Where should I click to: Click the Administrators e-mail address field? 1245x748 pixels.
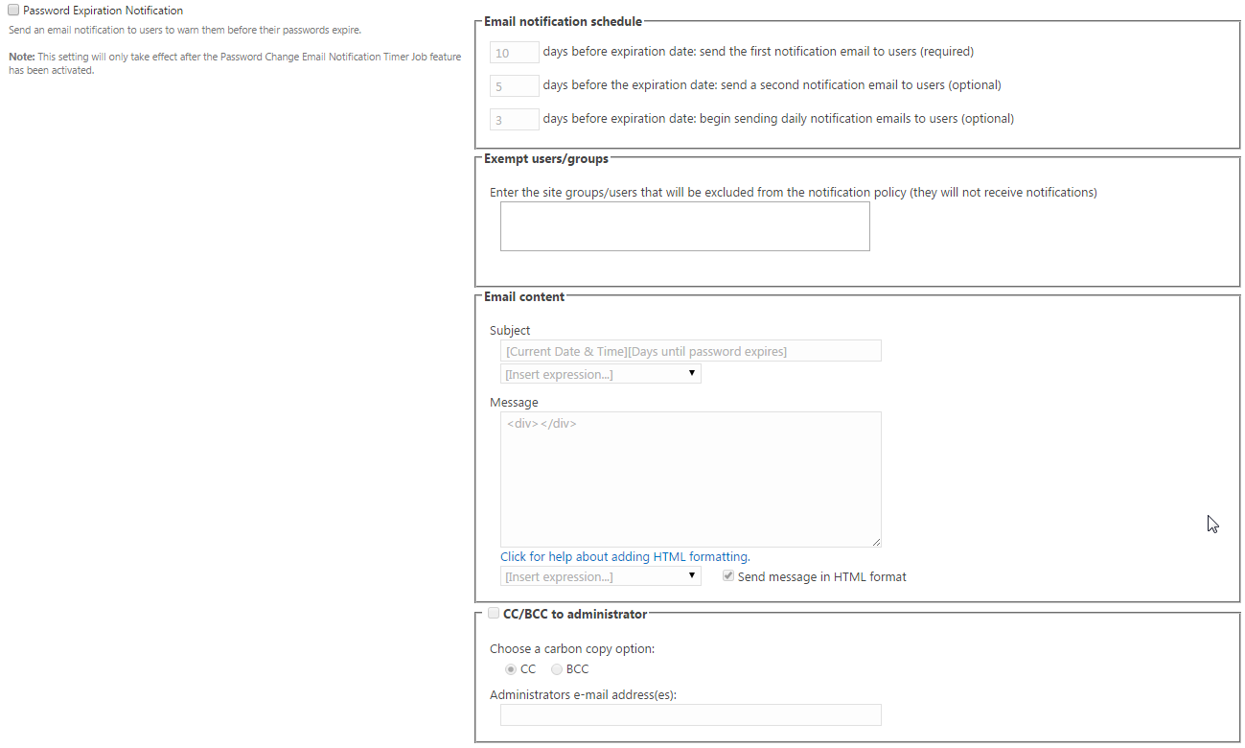pyautogui.click(x=690, y=714)
